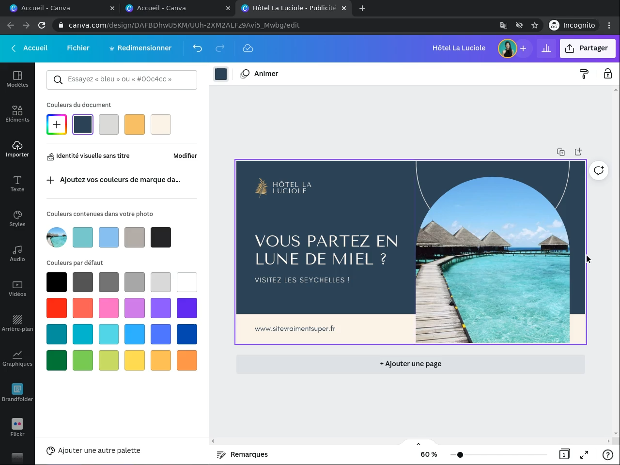Open the Importer upload panel

17,149
